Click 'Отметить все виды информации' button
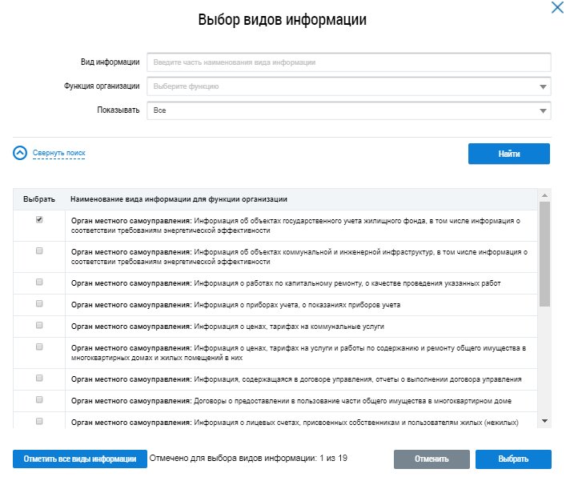 click(x=79, y=459)
